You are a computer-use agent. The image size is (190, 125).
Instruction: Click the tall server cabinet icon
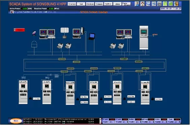[x=144, y=38]
